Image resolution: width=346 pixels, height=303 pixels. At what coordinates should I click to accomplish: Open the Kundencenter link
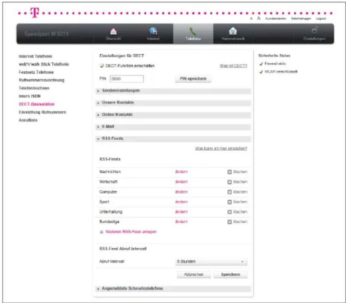(276, 19)
